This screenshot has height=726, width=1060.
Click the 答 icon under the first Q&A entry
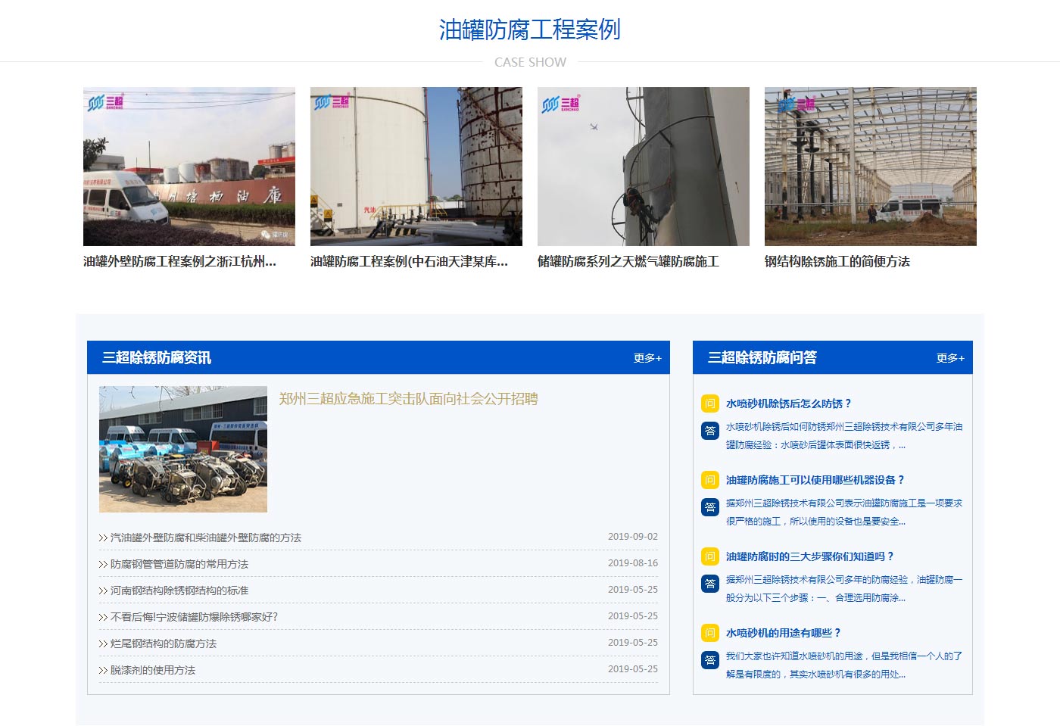coord(709,431)
